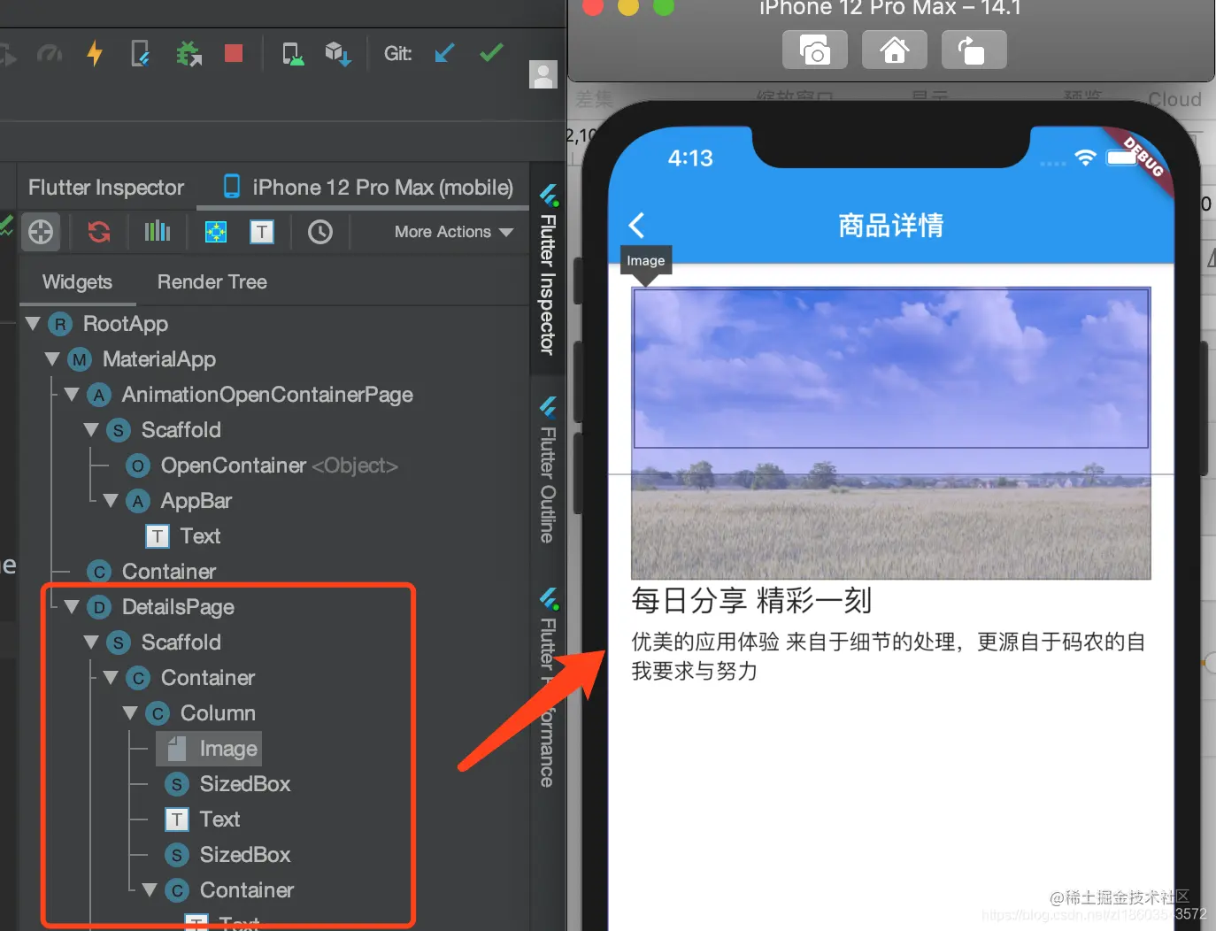1216x931 pixels.
Task: Tap the back arrow on the 商品详情 page
Action: coord(637,225)
